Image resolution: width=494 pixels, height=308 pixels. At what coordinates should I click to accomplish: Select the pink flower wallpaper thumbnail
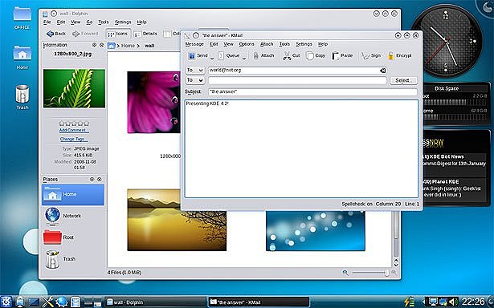coord(153,102)
